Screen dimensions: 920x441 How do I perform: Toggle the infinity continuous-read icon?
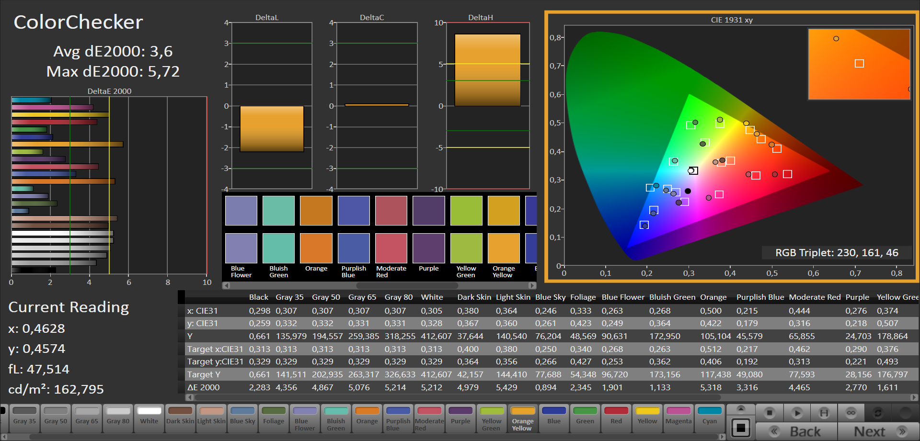click(851, 413)
